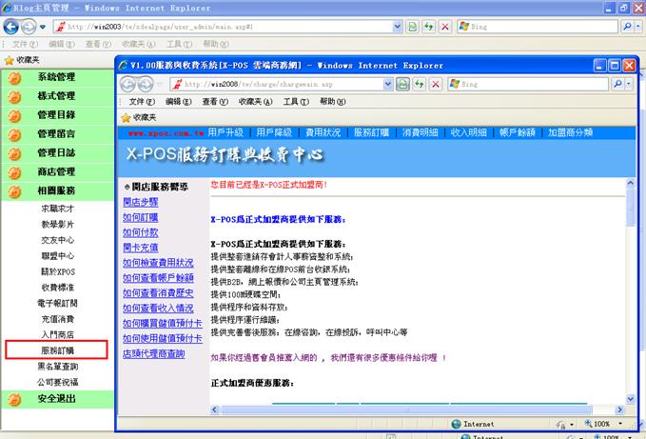Screen dimensions: 646x439
Task: Expand the 商店管理 sidebar section
Action: (56, 171)
